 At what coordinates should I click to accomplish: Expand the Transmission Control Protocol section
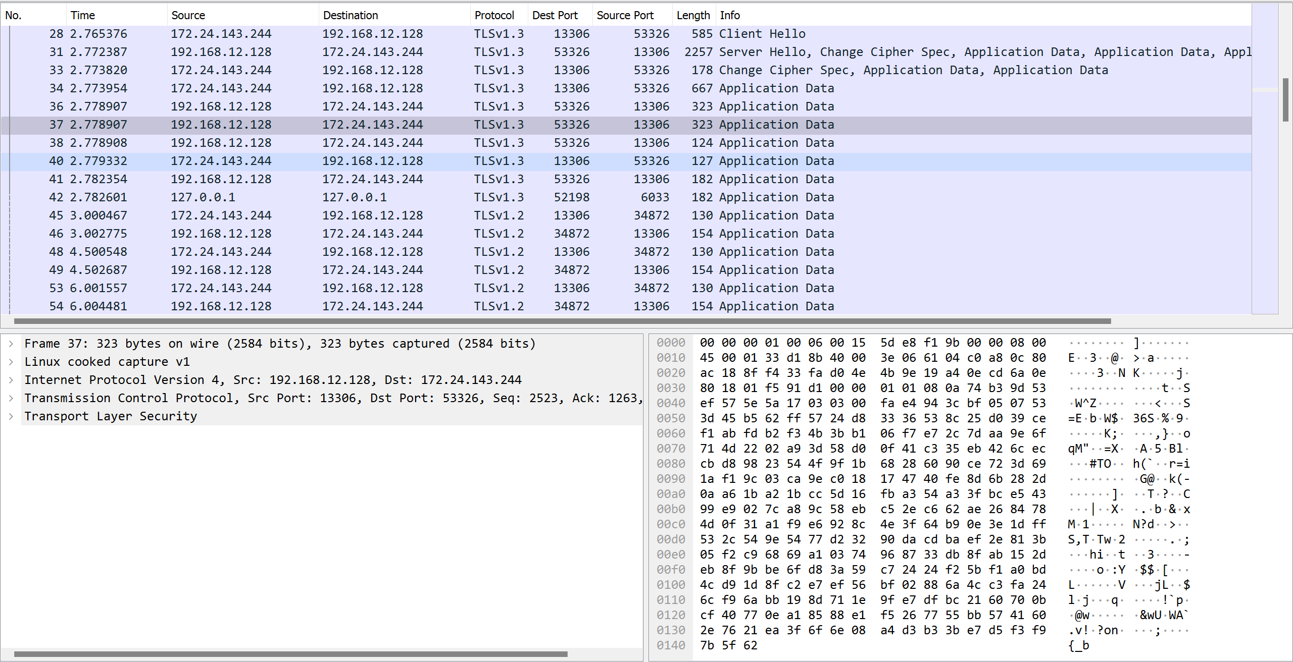[x=11, y=398]
